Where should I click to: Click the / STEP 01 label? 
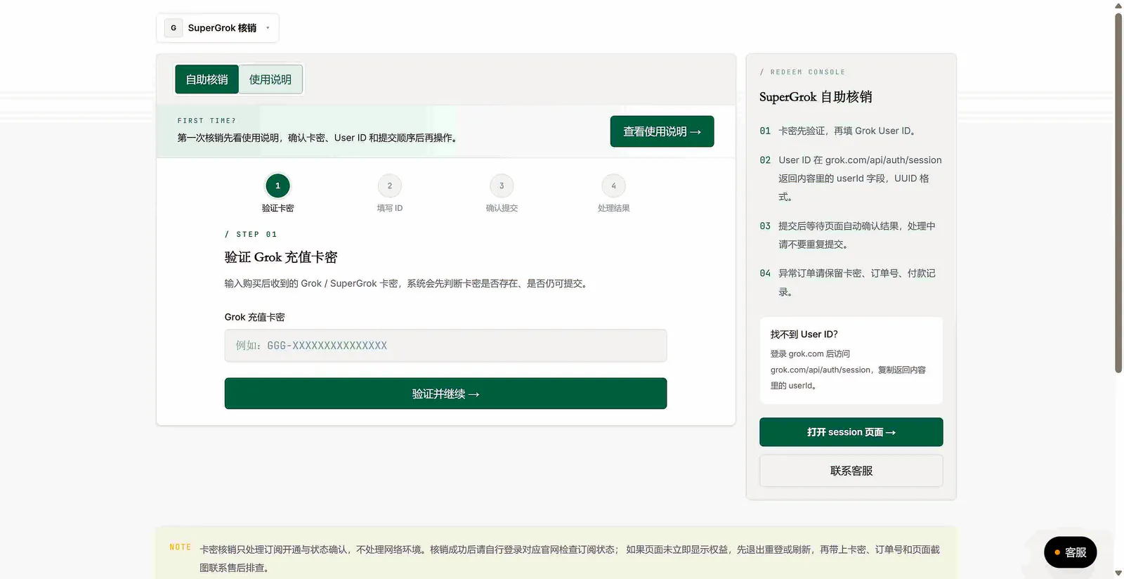pos(251,234)
